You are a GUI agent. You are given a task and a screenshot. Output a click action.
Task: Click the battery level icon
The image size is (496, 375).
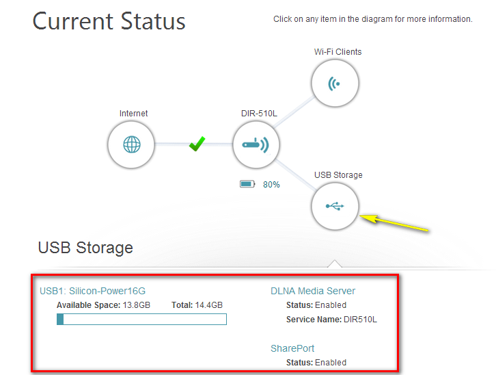click(247, 184)
